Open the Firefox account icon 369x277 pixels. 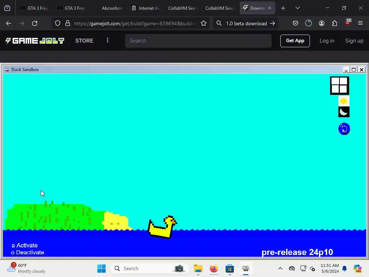coord(321,23)
